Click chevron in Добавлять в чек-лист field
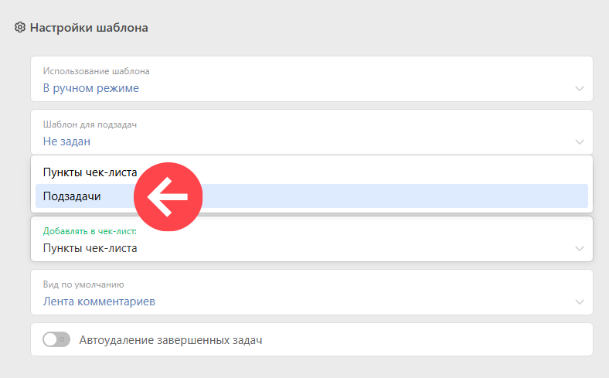Viewport: 609px width, 378px height. pyautogui.click(x=579, y=249)
